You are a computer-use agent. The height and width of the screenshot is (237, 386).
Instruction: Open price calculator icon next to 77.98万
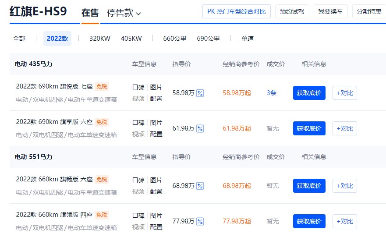click(x=200, y=222)
